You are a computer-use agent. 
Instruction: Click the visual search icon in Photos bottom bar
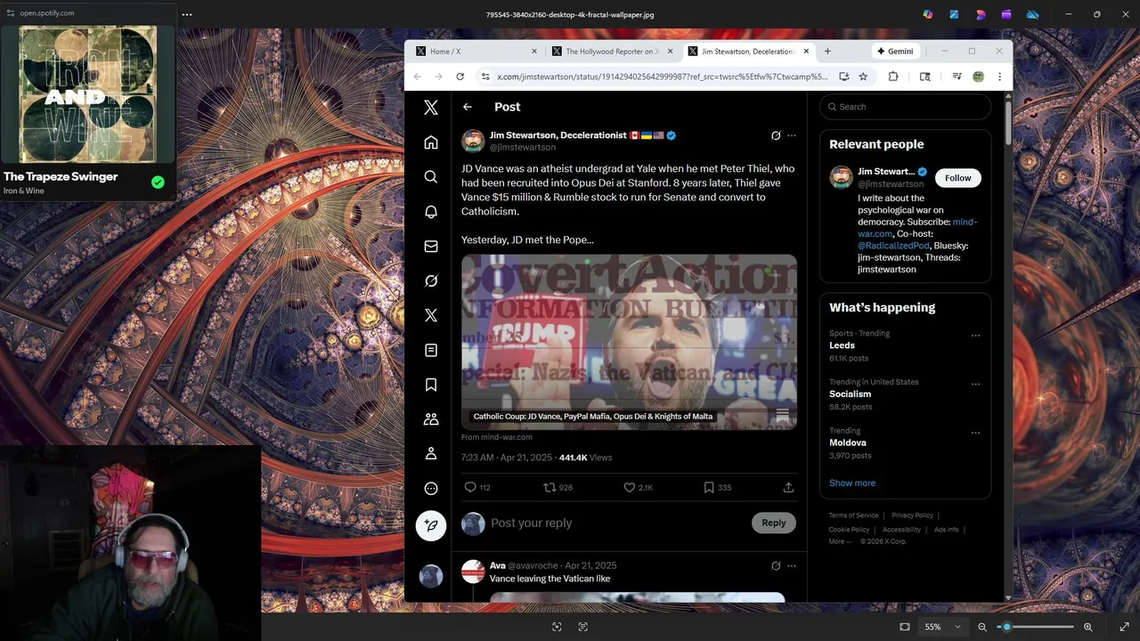(557, 627)
